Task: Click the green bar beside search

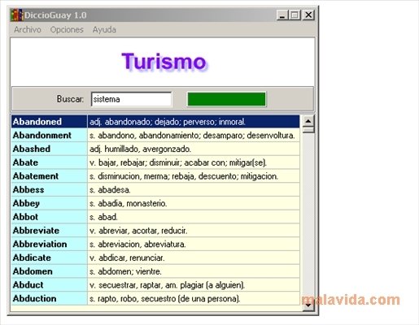Action: tap(226, 99)
